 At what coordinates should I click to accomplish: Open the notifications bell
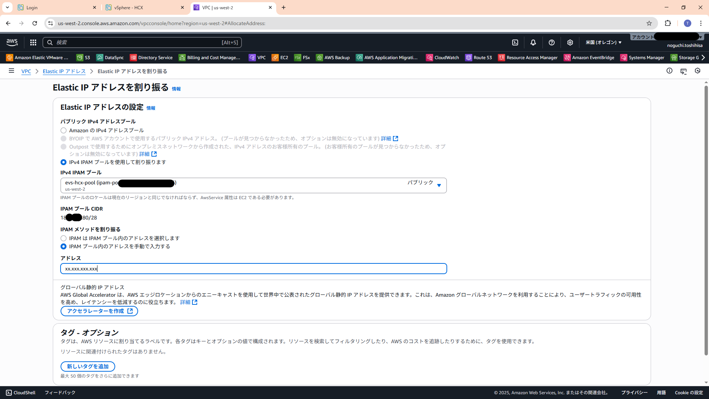tap(533, 42)
